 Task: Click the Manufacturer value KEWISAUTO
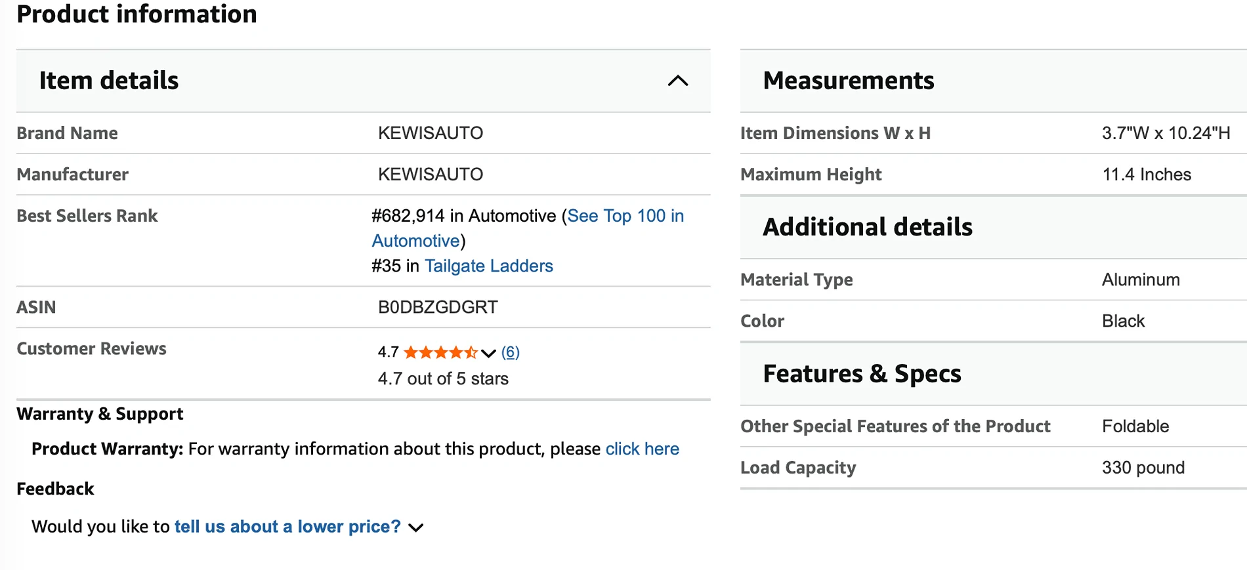[x=431, y=174]
